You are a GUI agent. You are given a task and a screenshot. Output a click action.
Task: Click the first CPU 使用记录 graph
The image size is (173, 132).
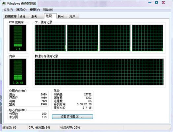(50, 38)
